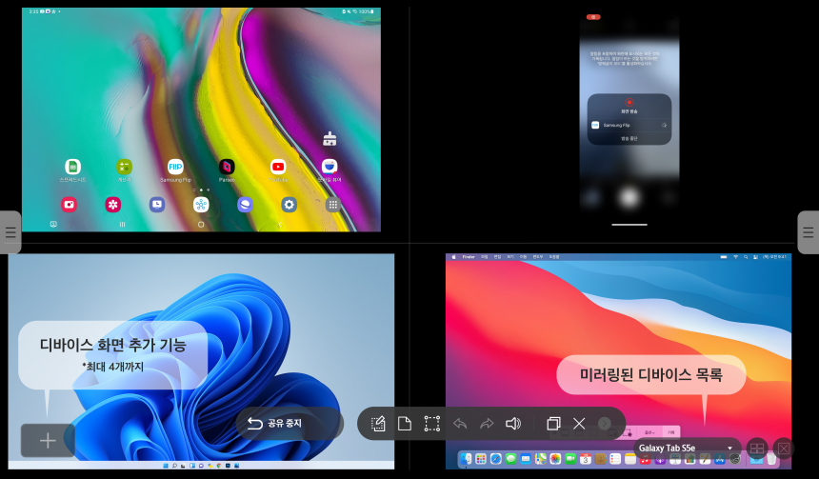This screenshot has width=819, height=479.
Task: Tap the tablet home navigation button
Action: (201, 224)
